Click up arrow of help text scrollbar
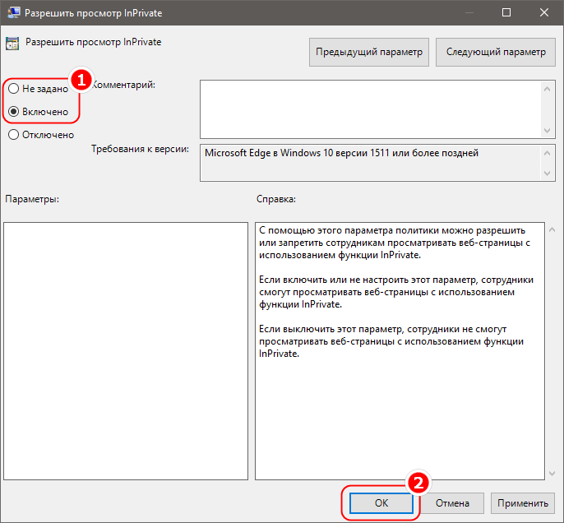 pyautogui.click(x=552, y=229)
